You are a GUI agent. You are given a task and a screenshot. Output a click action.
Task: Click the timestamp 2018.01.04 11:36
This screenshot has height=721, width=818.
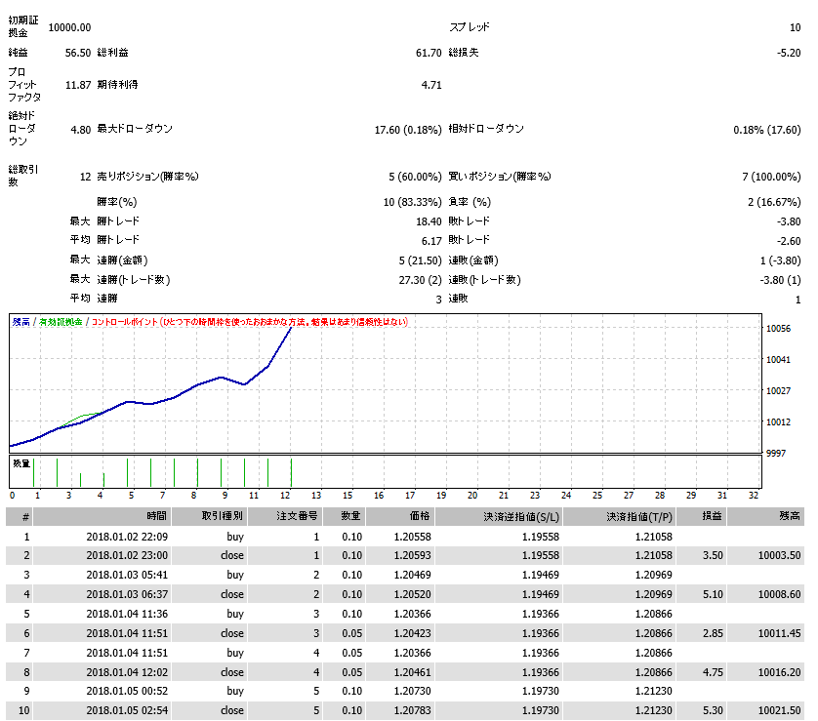(x=127, y=614)
